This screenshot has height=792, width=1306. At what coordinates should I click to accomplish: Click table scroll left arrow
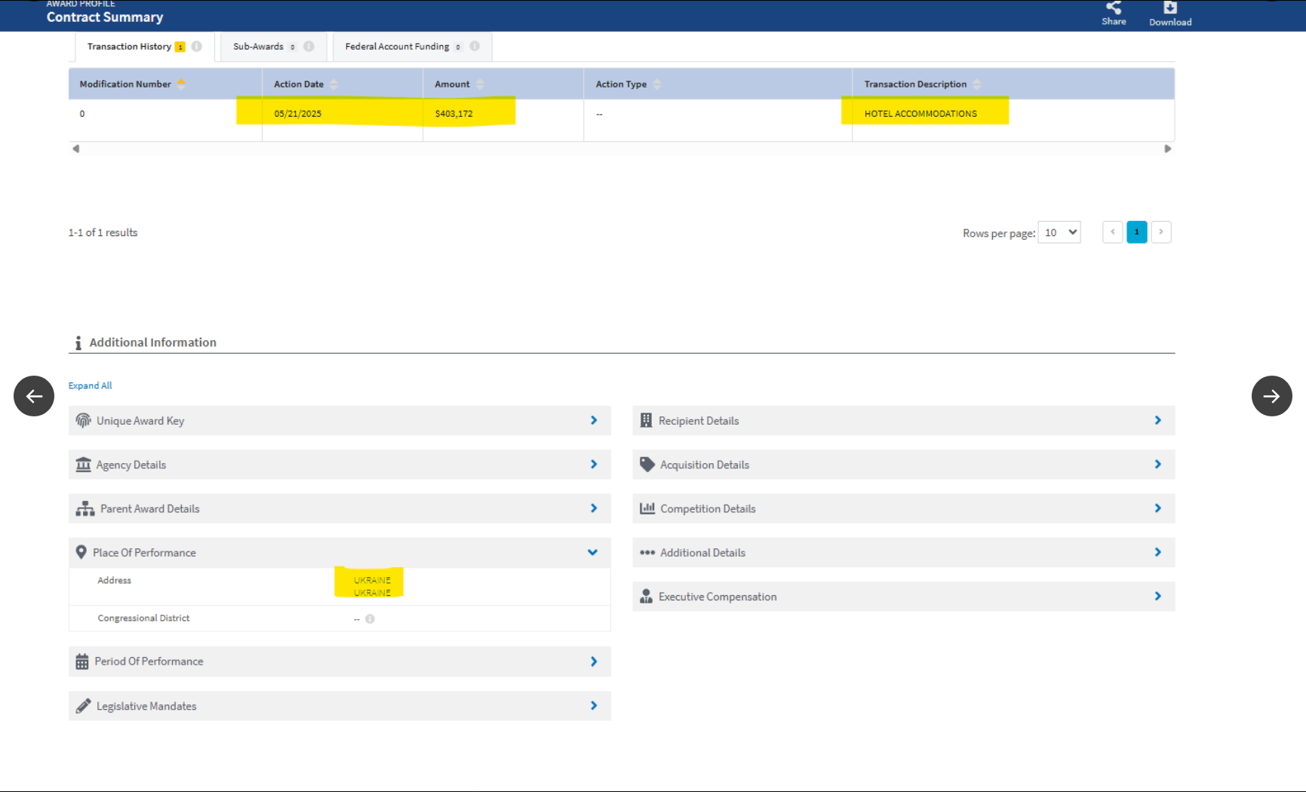coord(75,149)
